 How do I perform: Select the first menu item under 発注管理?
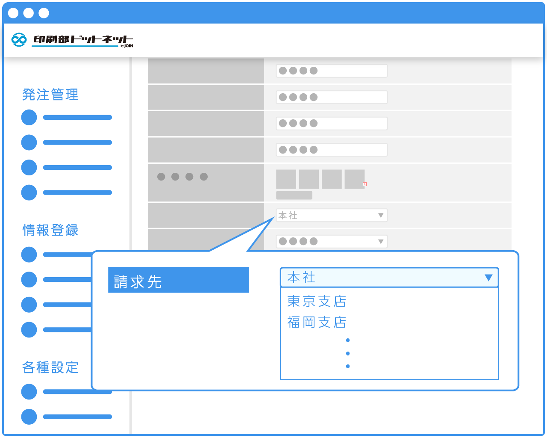tap(67, 117)
